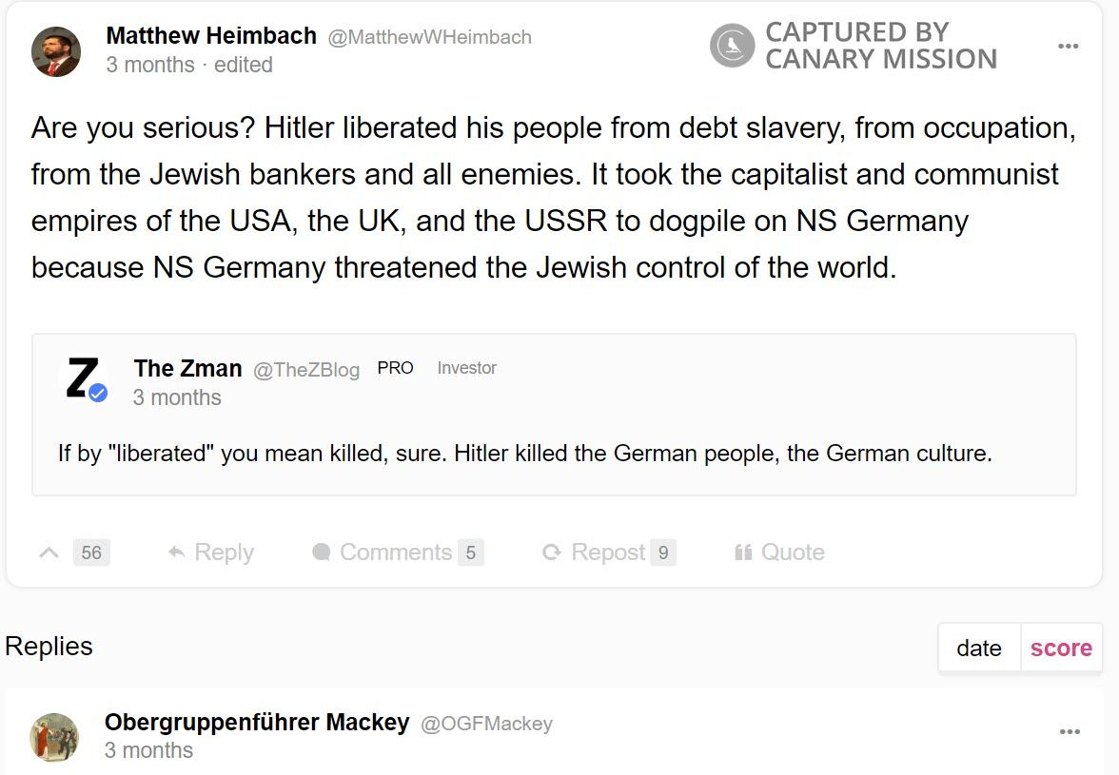
Task: Click the main post author's profile picture
Action: 56,51
